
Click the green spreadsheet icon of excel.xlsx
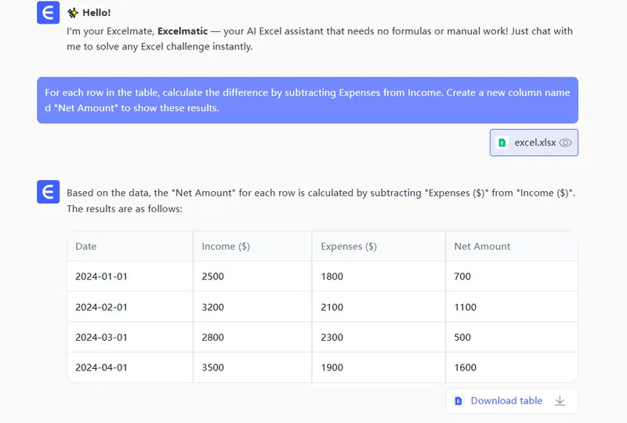[x=502, y=143]
